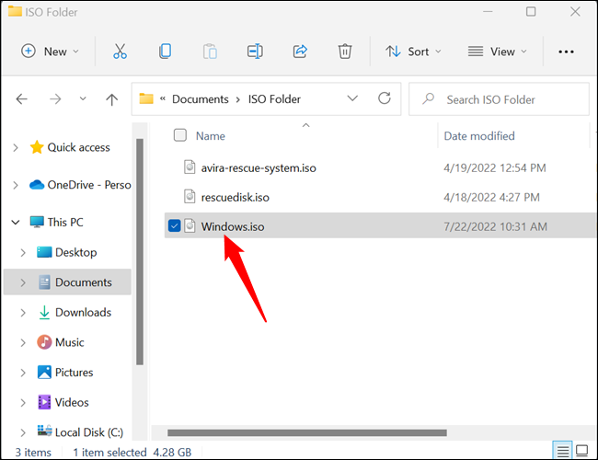Screen dimensions: 598x460
Task: Select the Downloads folder in sidebar
Action: pos(83,312)
